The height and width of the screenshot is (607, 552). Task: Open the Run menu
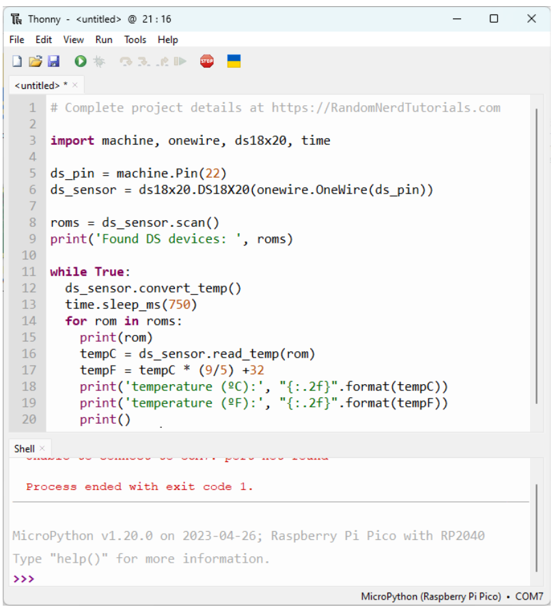(104, 40)
